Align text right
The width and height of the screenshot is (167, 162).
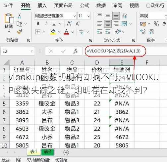point(116,24)
